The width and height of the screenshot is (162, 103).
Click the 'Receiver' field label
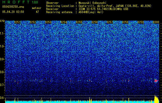pos(52,9)
